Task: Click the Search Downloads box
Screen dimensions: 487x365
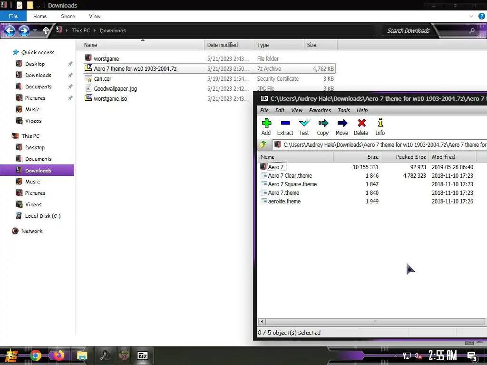Action: tap(409, 30)
